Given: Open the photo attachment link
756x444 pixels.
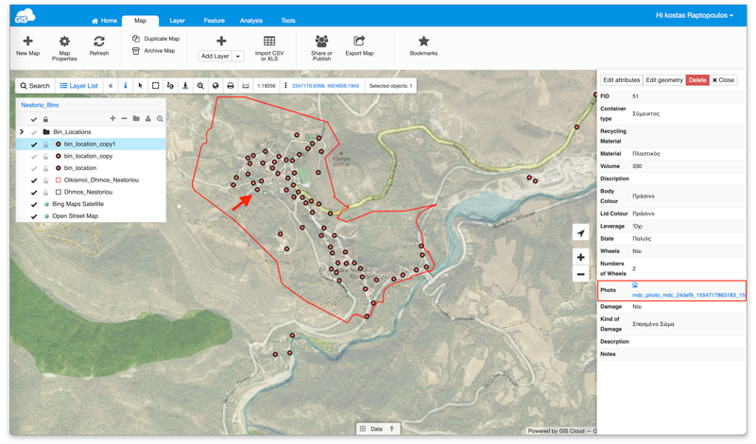Looking at the screenshot, I should coord(688,295).
